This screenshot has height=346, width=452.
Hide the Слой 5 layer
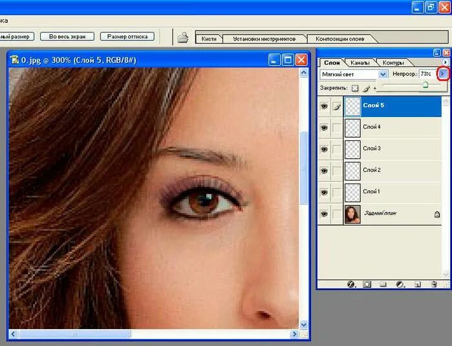click(324, 107)
